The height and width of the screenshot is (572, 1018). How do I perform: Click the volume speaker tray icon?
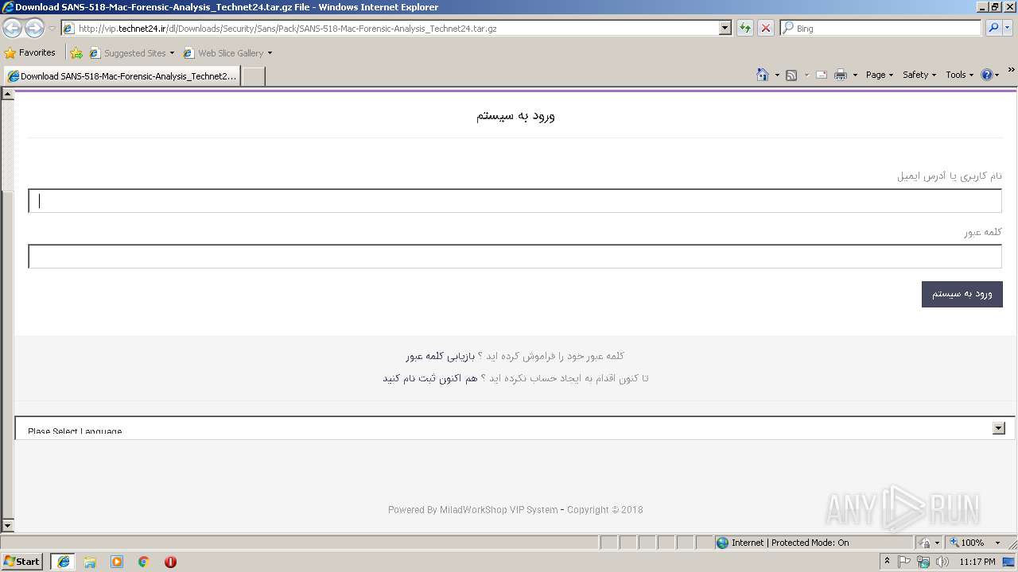click(x=942, y=562)
